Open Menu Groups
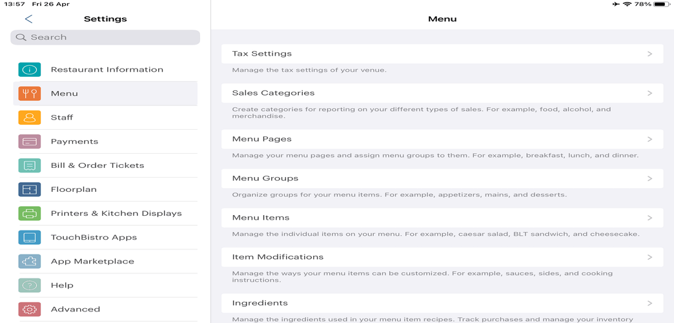 442,178
